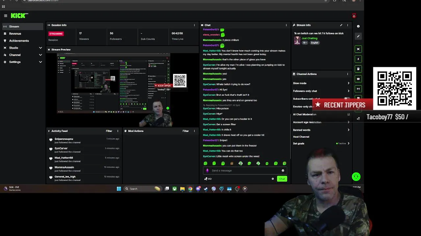
Task: Open Steam from the taskbar
Action: (x=206, y=189)
